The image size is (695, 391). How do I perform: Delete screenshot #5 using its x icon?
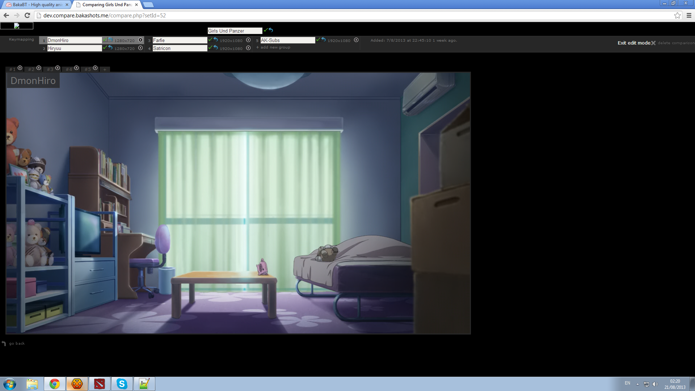click(x=95, y=68)
